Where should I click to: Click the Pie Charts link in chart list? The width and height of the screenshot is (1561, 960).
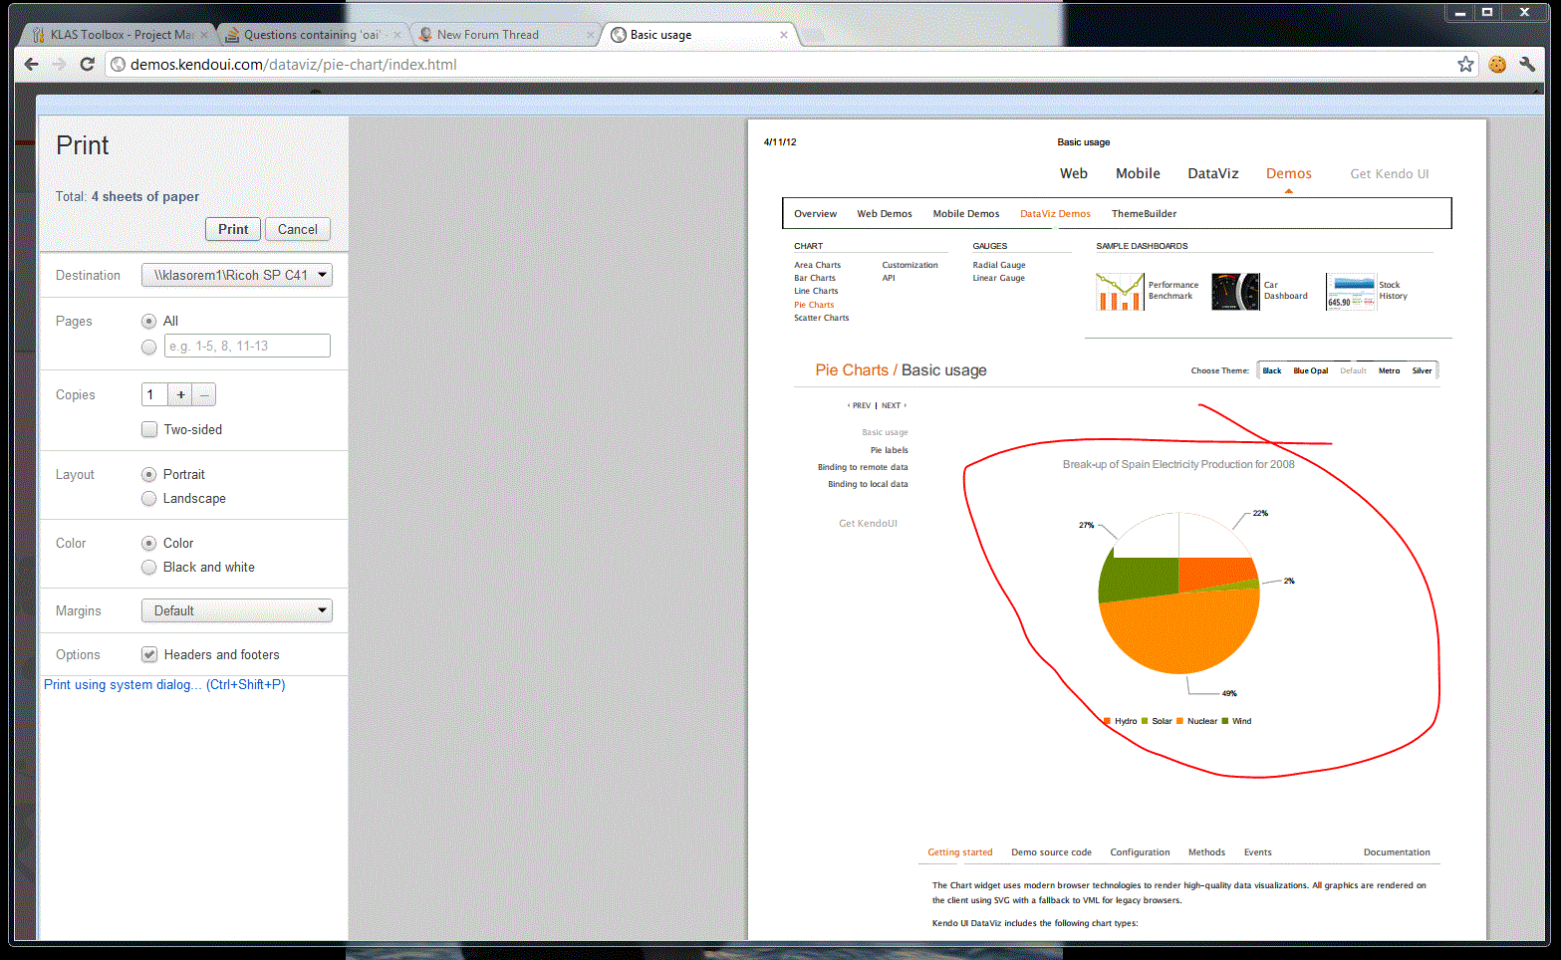(x=814, y=305)
